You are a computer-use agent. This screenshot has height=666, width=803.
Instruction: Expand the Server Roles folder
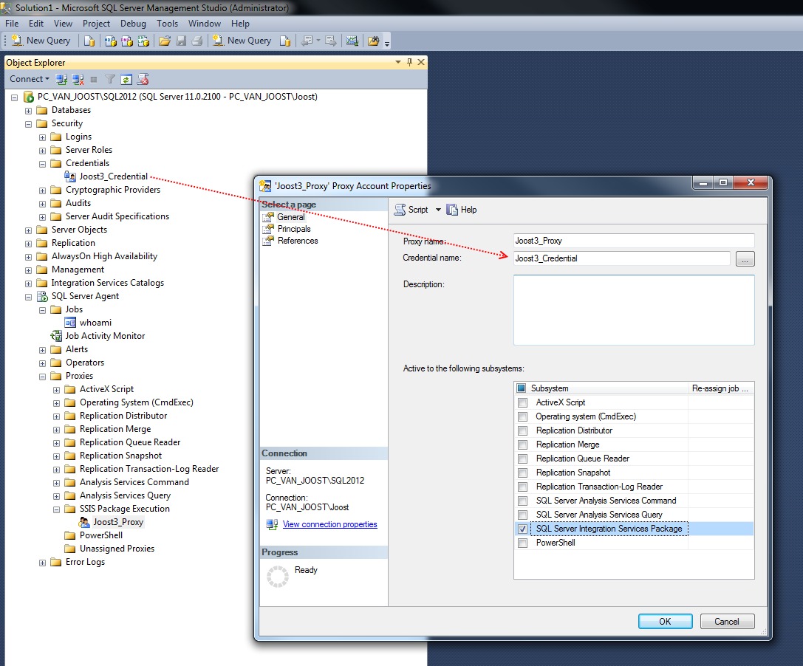pos(43,151)
